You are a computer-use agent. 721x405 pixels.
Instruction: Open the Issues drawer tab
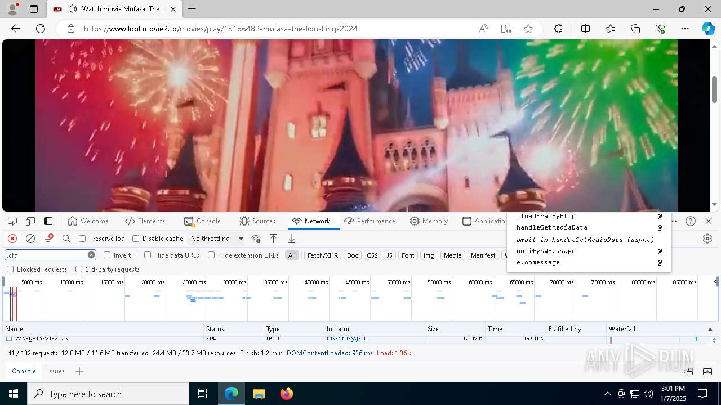56,371
